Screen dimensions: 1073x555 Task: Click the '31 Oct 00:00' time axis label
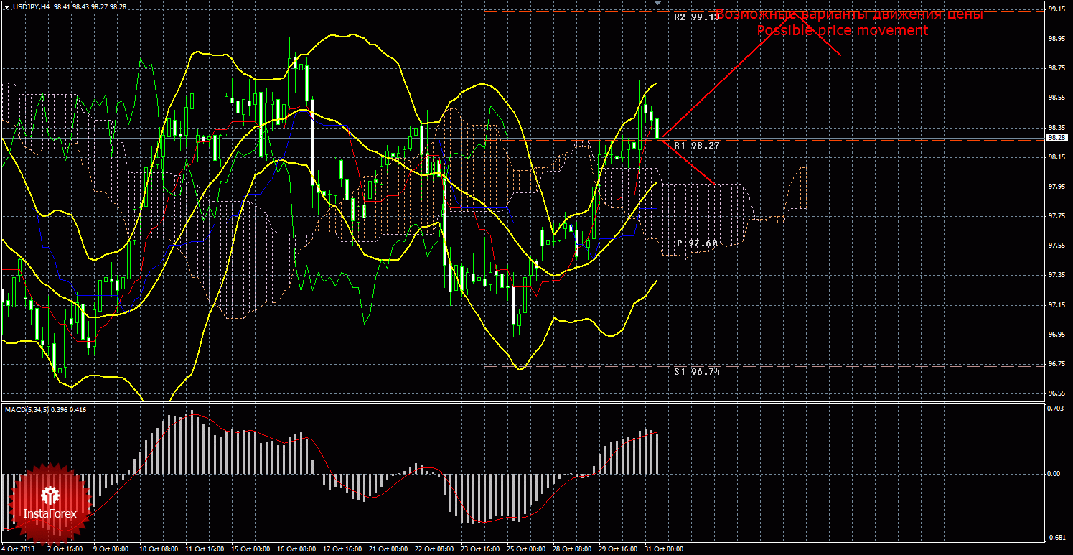click(664, 549)
